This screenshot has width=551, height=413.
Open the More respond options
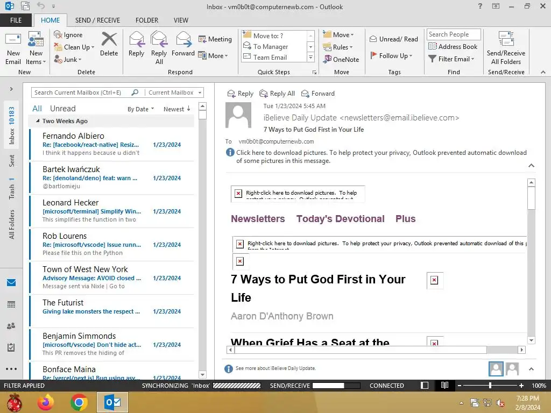coord(213,55)
